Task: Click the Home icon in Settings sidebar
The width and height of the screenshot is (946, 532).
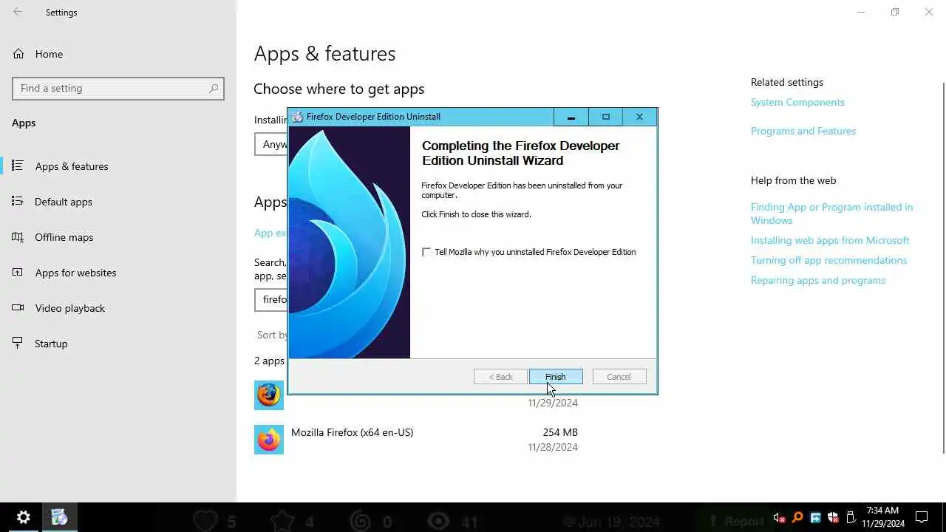Action: (x=18, y=54)
